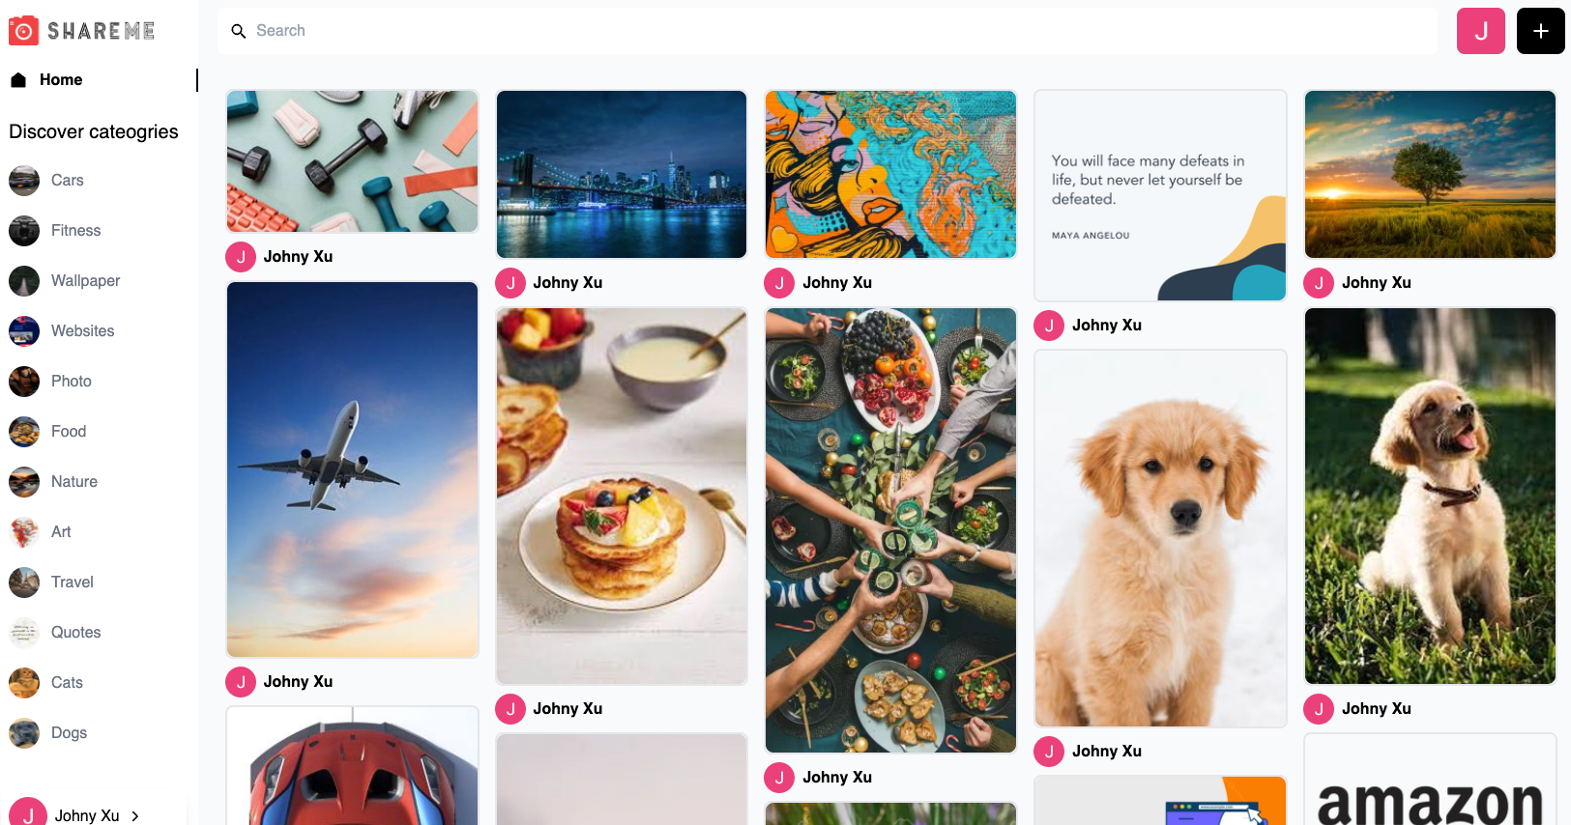Click the Art category icon

(24, 532)
